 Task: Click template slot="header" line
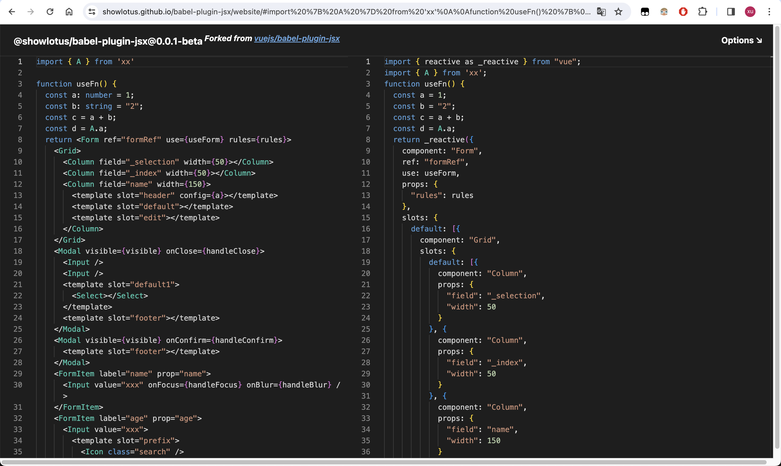click(175, 195)
